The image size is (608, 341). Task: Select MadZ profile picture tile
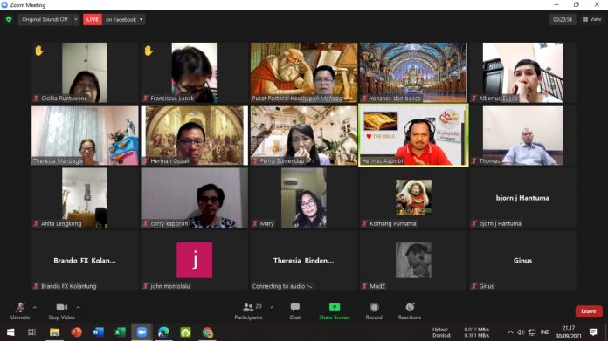[413, 261]
